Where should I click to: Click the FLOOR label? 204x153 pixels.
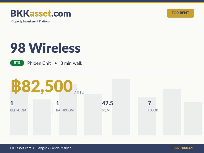click(x=153, y=110)
